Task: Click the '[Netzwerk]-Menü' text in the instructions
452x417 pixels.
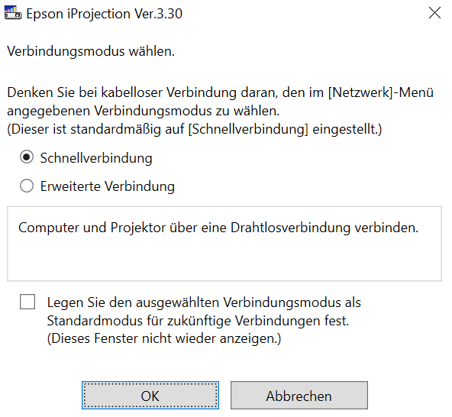Action: tap(381, 92)
